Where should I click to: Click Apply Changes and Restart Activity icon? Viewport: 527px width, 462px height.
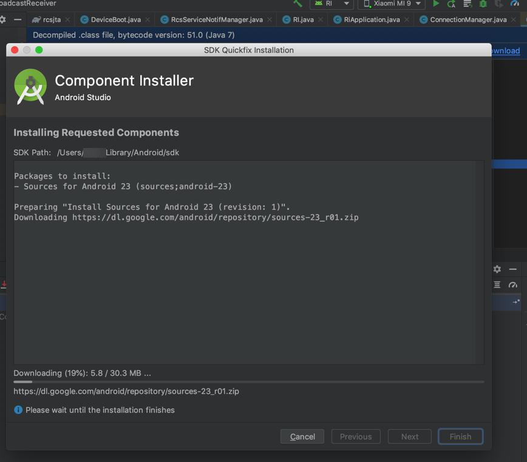[x=451, y=4]
